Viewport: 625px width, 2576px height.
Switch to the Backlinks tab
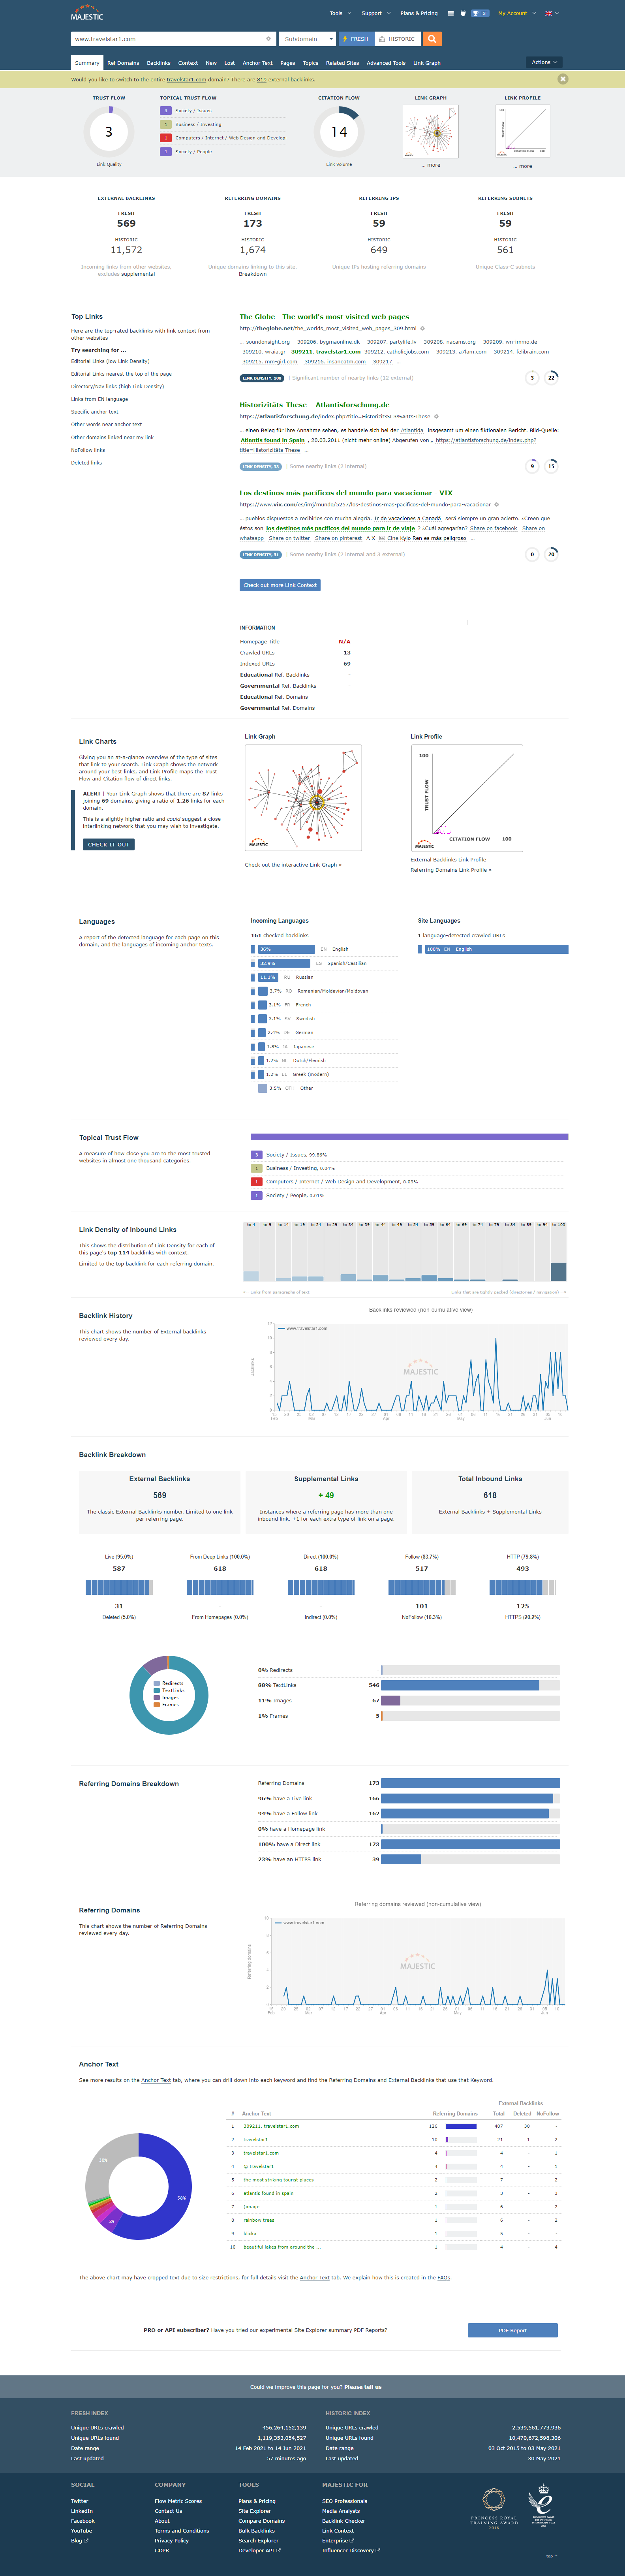159,63
